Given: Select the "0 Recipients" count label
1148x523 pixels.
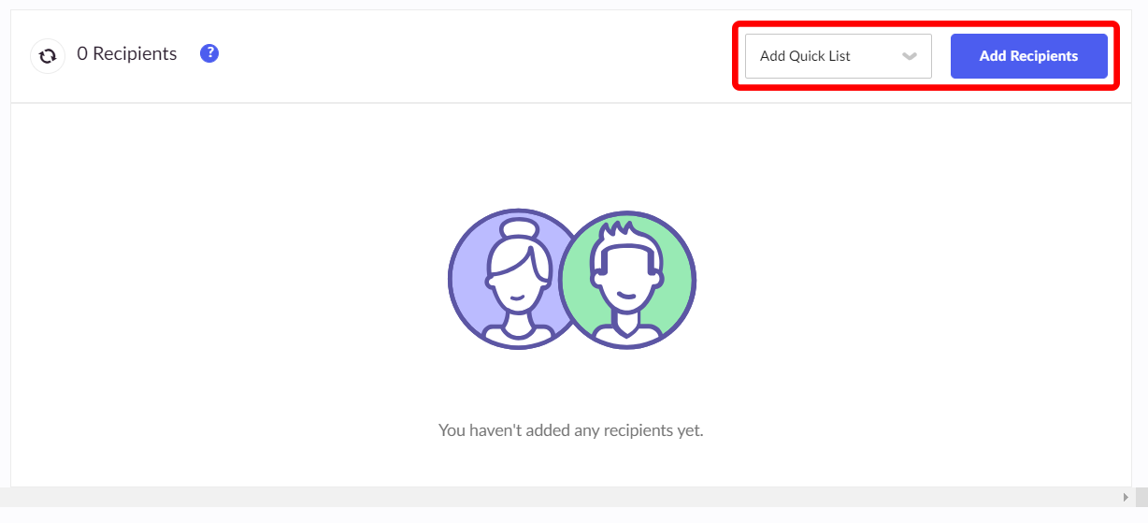Looking at the screenshot, I should (x=127, y=54).
